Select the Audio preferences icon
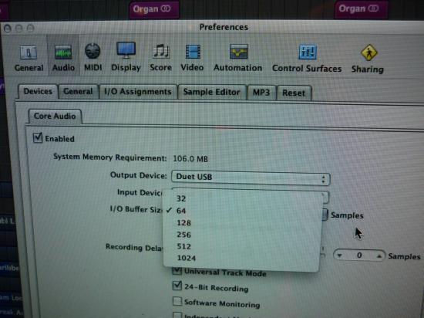Screen dimensions: 424x318 (63, 58)
